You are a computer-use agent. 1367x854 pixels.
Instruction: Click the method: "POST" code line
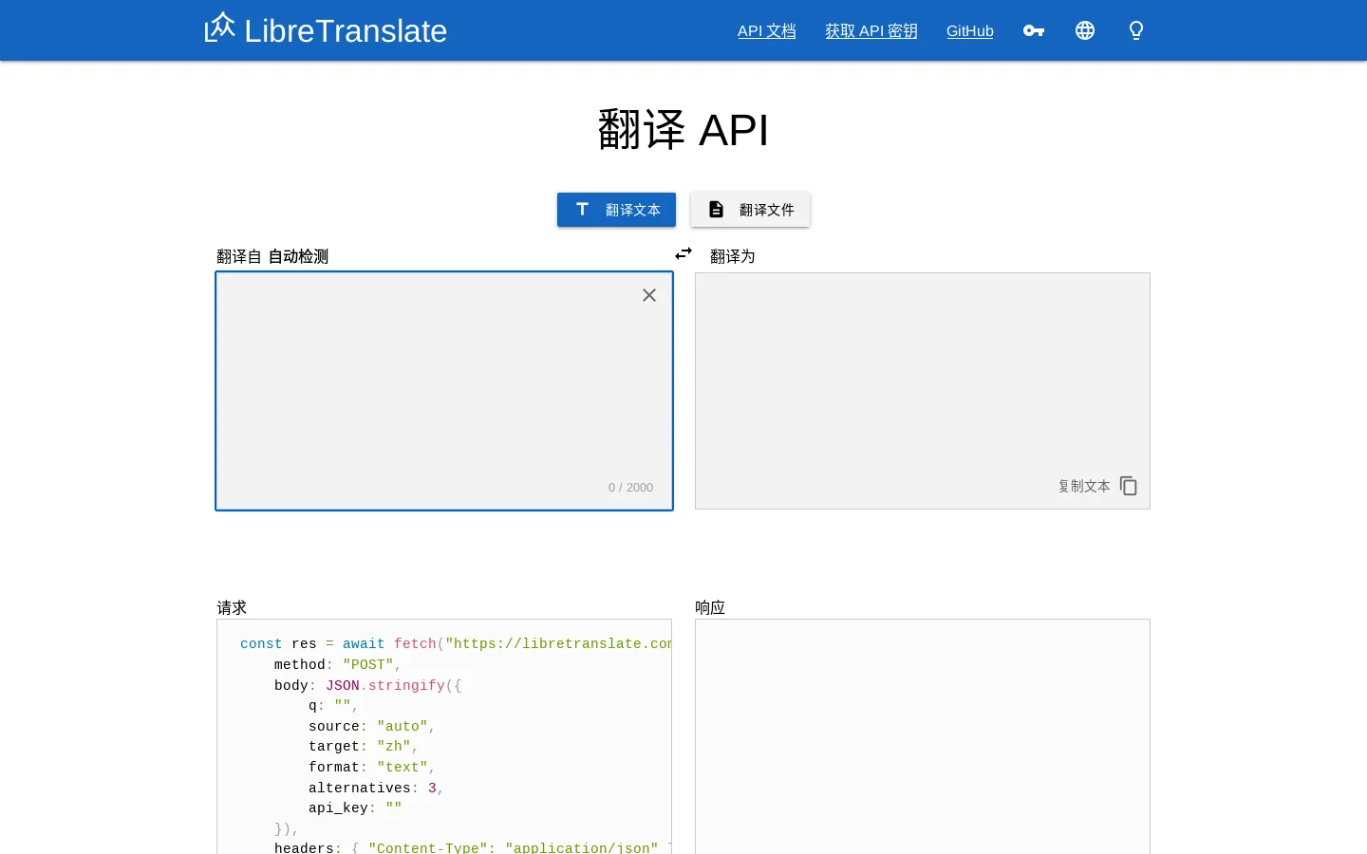pyautogui.click(x=338, y=665)
